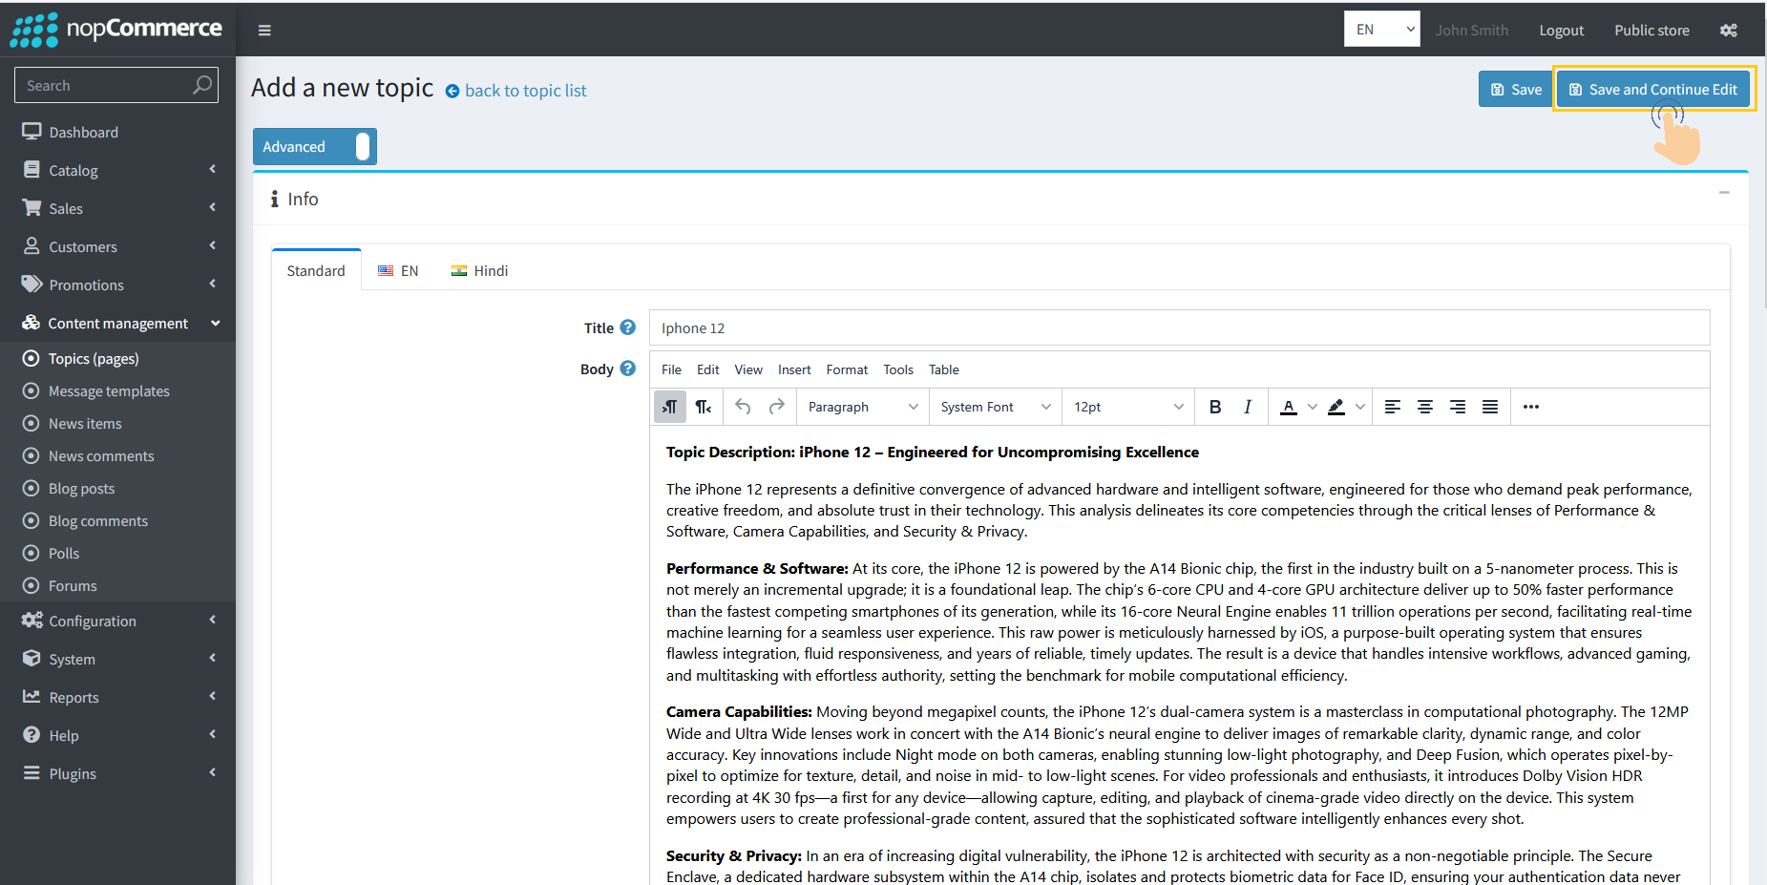1767x885 pixels.
Task: Collapse the sidebar using the hamburger toggle
Action: [x=263, y=30]
